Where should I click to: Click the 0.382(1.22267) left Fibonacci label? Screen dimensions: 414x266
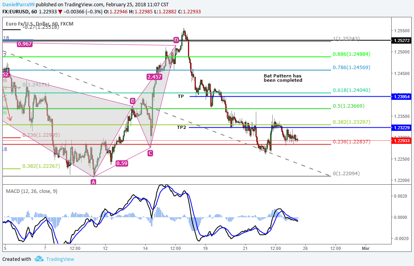coord(41,166)
